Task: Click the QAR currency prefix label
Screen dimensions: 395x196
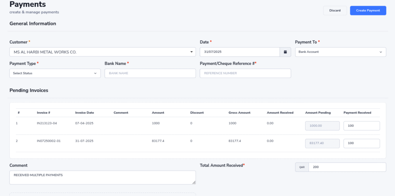Action: pyautogui.click(x=302, y=167)
